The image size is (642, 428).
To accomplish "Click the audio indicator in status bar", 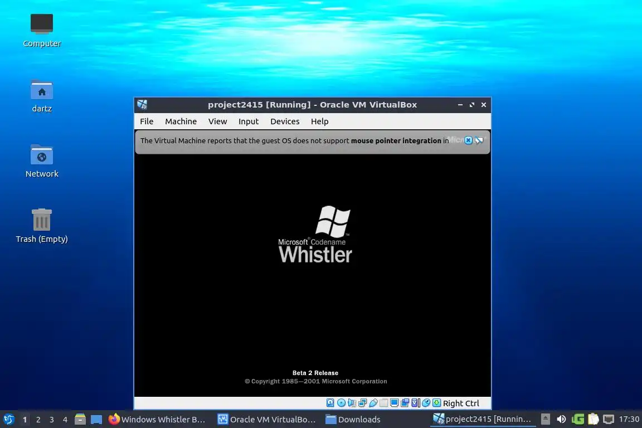I will click(x=352, y=403).
